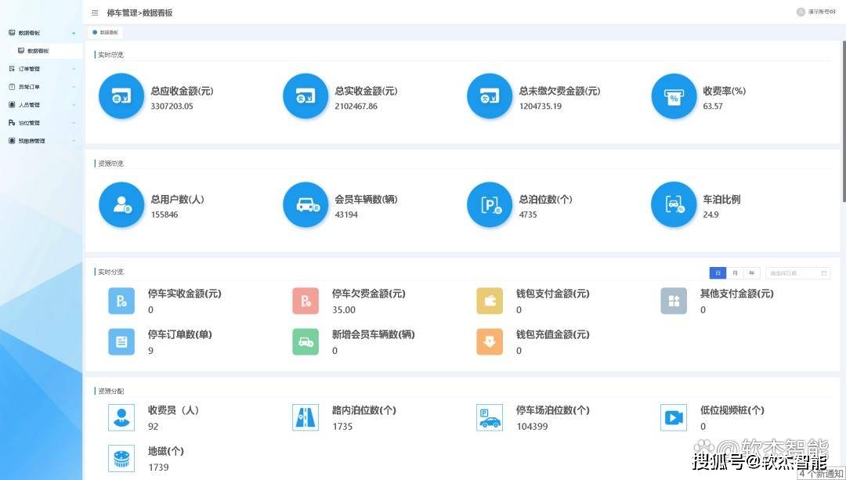Click the 新增会员车辆数 green icon
Image resolution: width=846 pixels, height=480 pixels.
click(x=305, y=342)
